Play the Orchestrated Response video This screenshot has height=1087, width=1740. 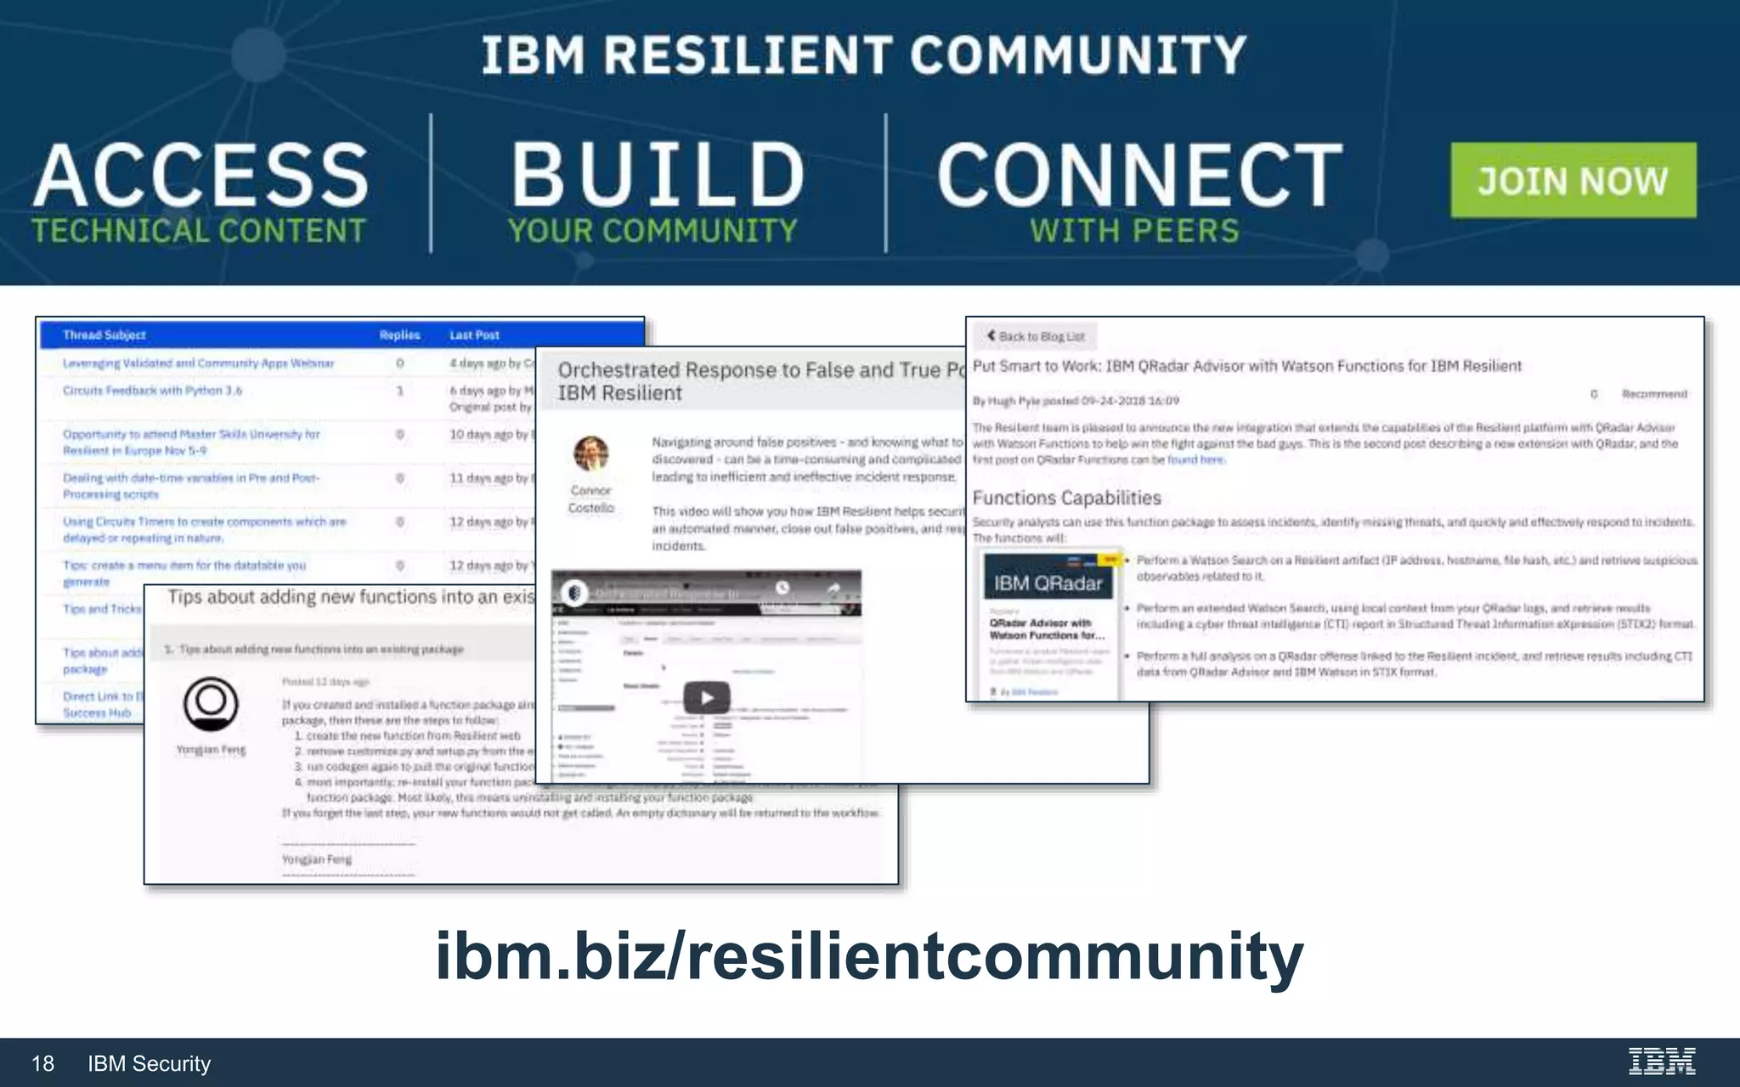tap(707, 698)
